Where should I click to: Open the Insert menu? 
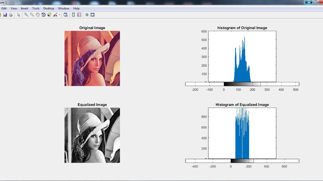coord(24,9)
